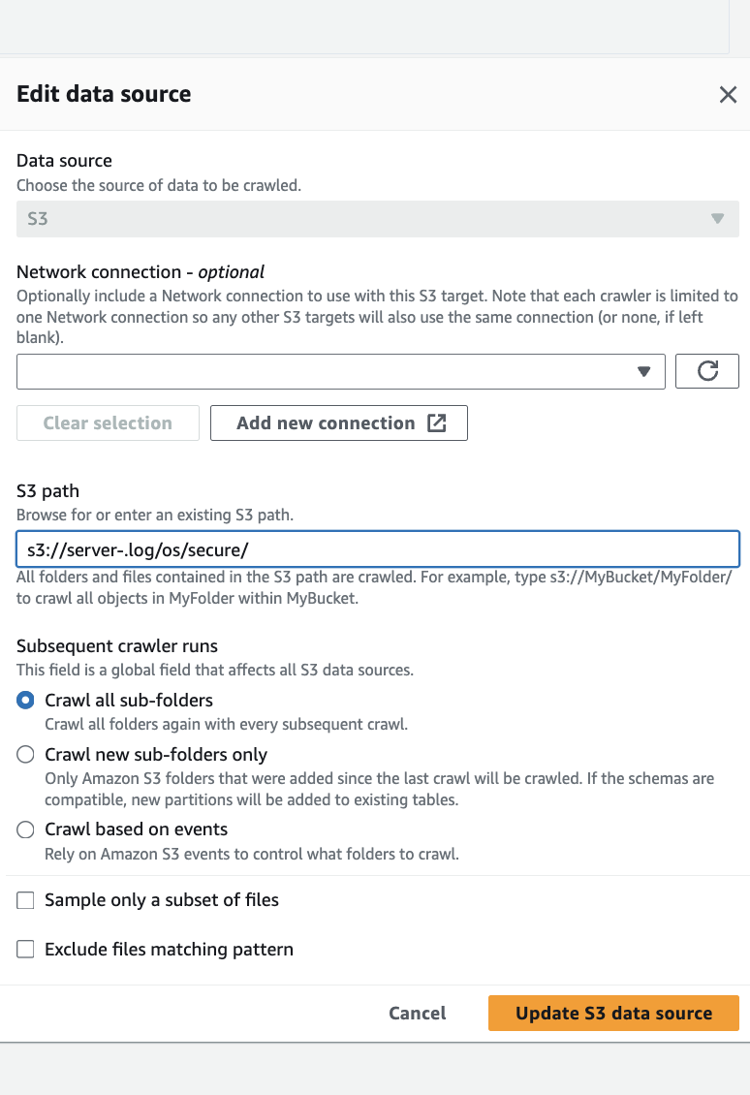Click external link icon on Add new connection

[x=437, y=423]
